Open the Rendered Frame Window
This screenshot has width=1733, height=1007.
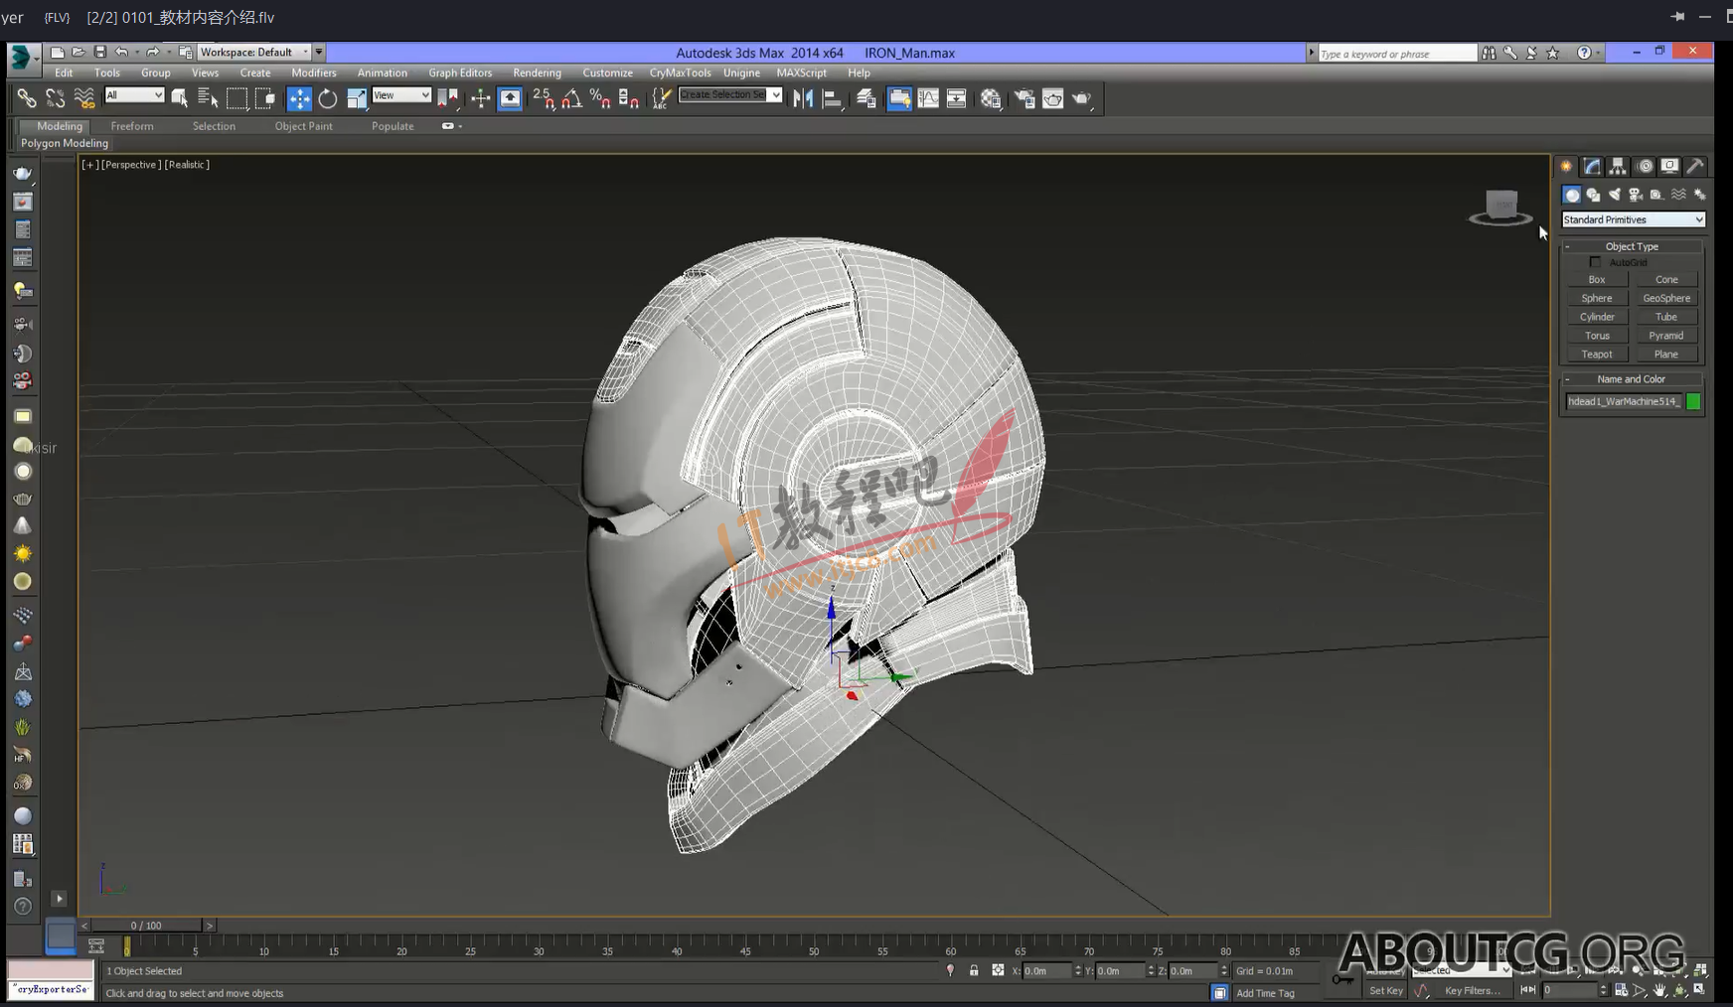1052,98
